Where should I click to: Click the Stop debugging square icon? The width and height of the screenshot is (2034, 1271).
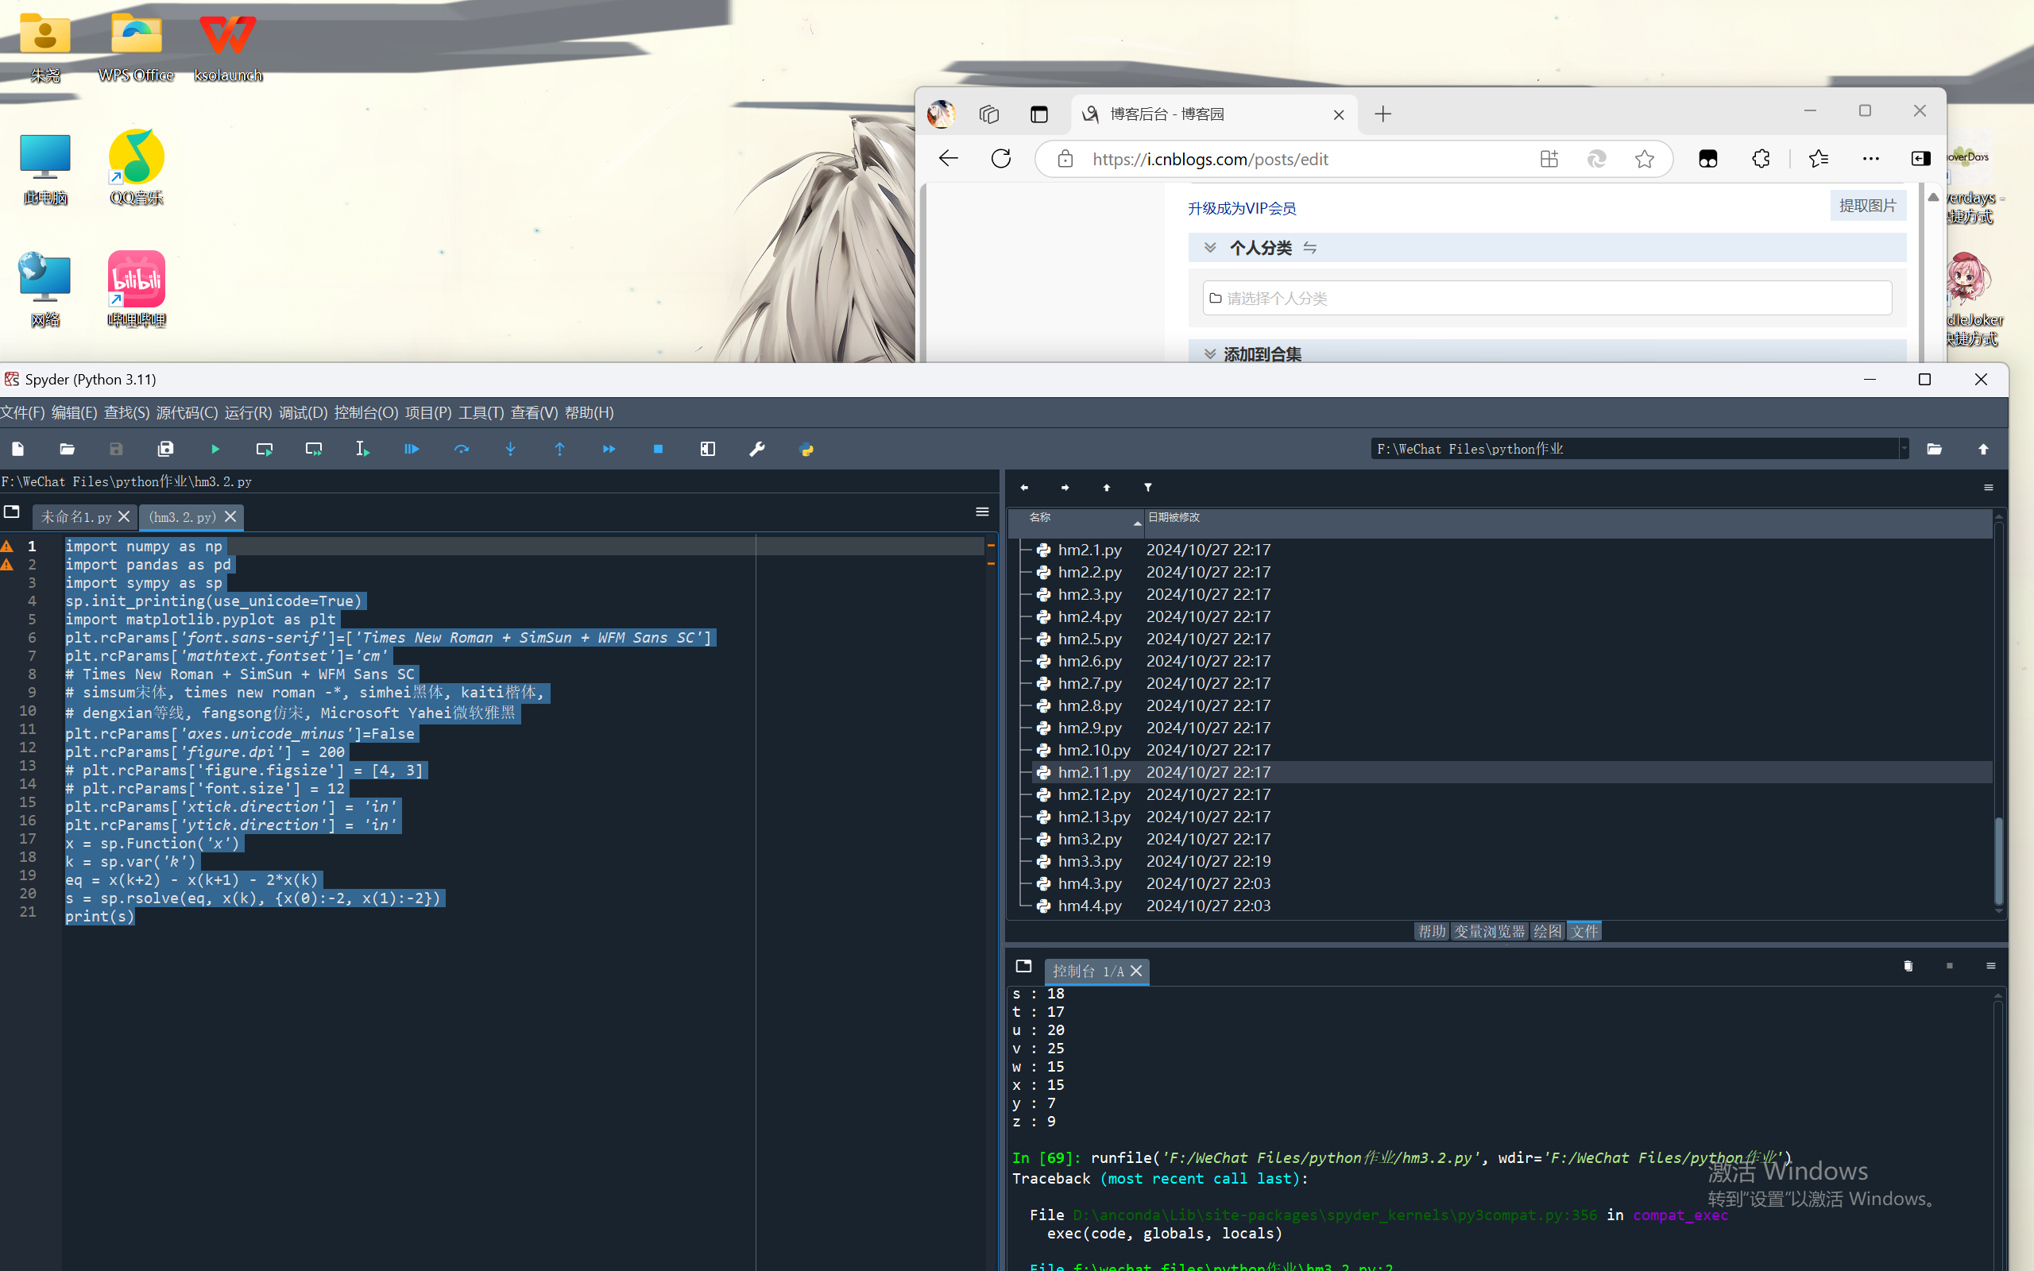658,450
